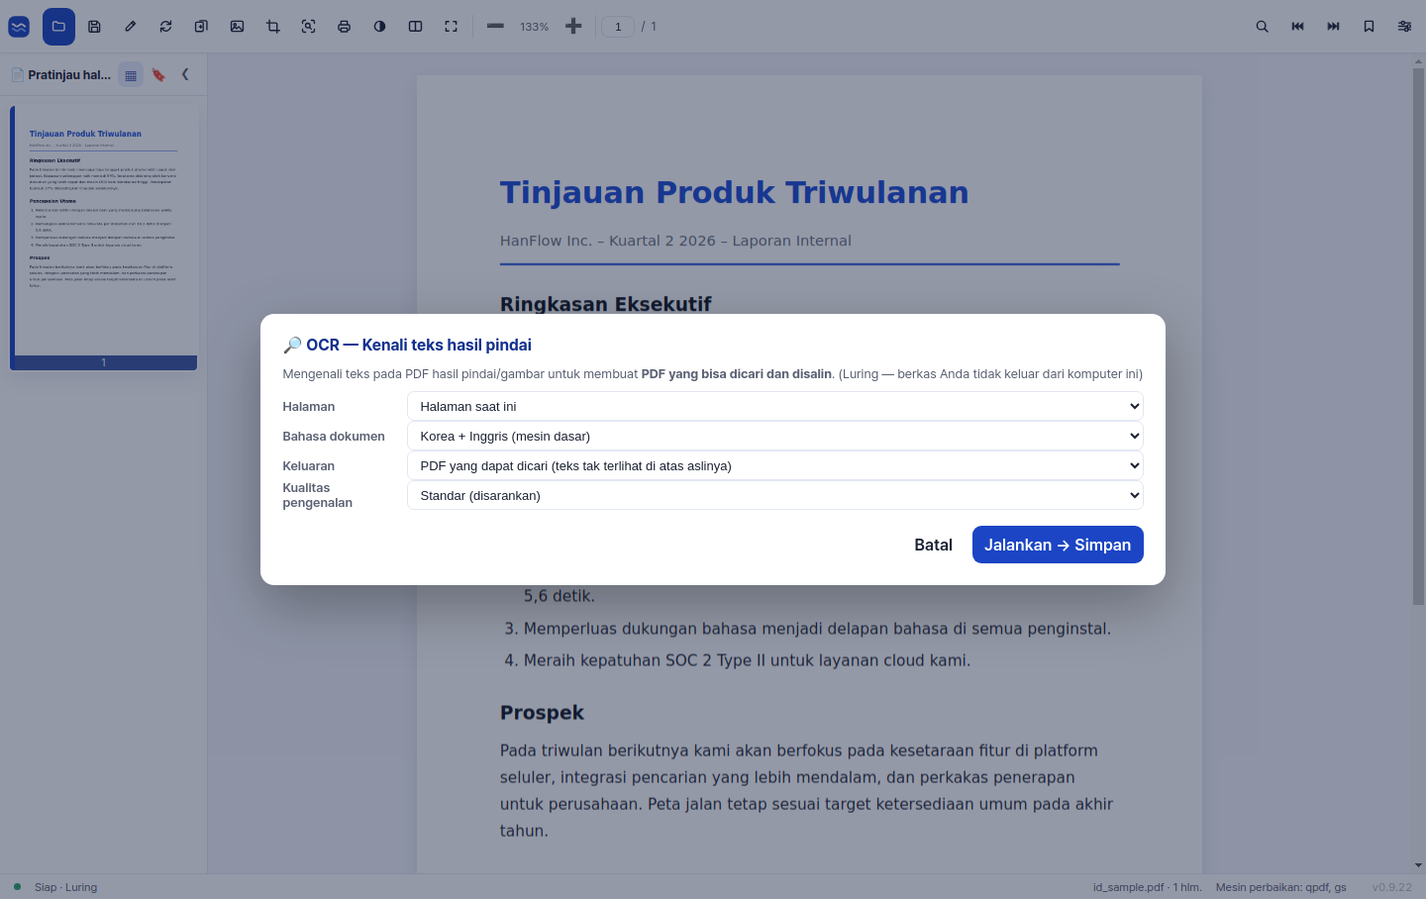Open the Keluaran dropdown
Viewport: 1426px width, 899px height.
click(775, 465)
